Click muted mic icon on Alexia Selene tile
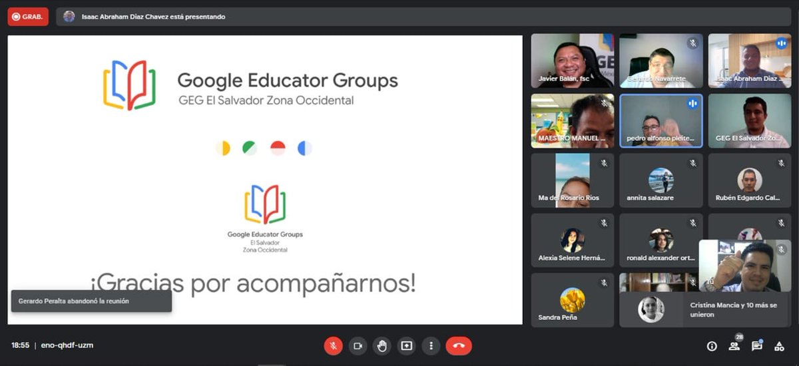 point(604,223)
